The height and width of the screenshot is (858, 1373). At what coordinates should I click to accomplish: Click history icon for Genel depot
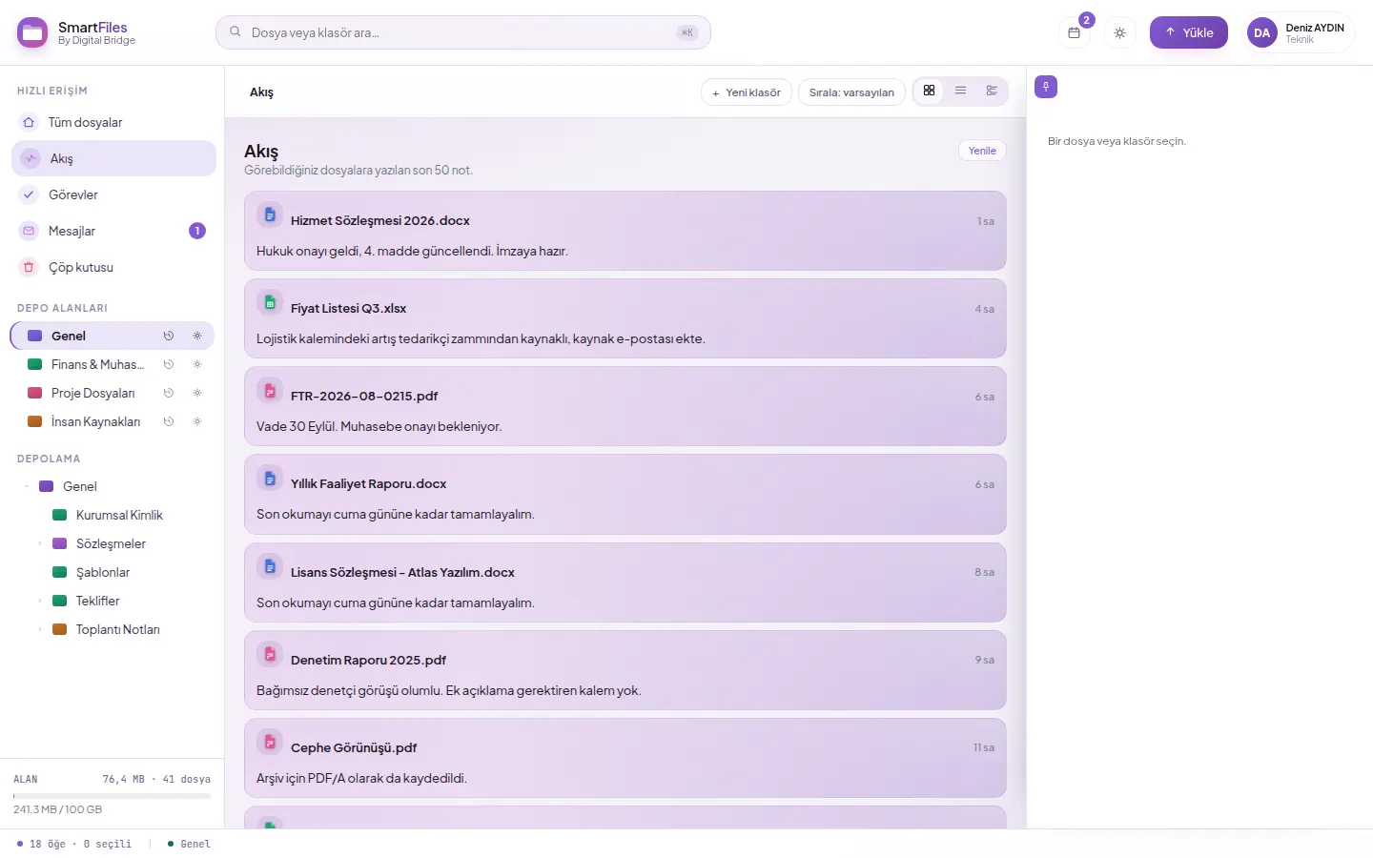169,336
